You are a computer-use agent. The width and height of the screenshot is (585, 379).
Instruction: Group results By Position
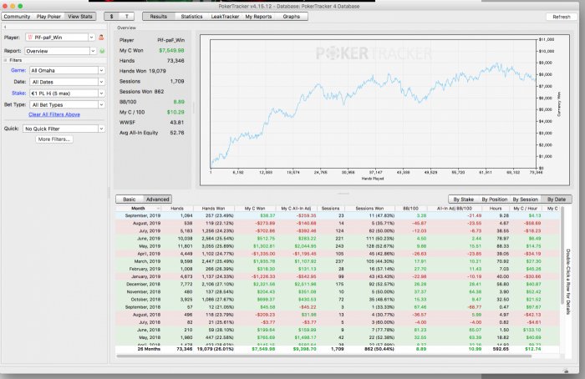pos(495,200)
